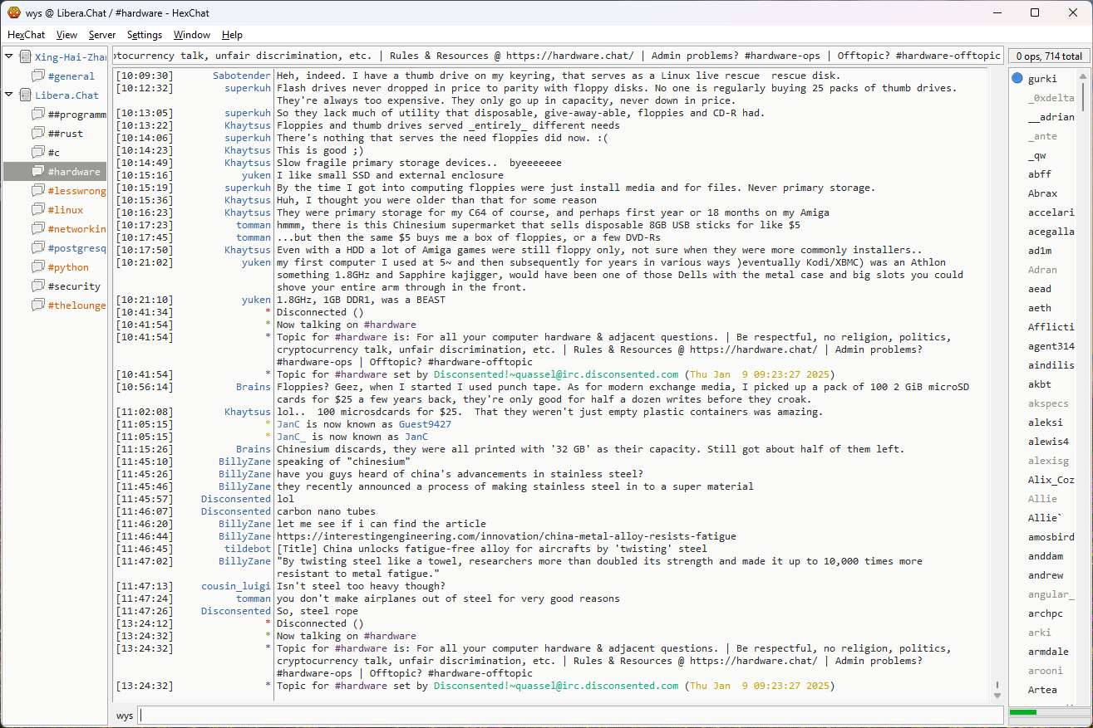1093x728 pixels.
Task: Open the Settings menu
Action: [145, 35]
